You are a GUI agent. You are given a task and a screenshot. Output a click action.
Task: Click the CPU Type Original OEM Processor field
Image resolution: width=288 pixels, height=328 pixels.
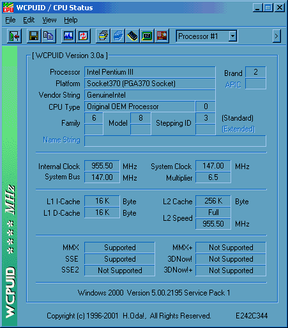tap(140, 107)
